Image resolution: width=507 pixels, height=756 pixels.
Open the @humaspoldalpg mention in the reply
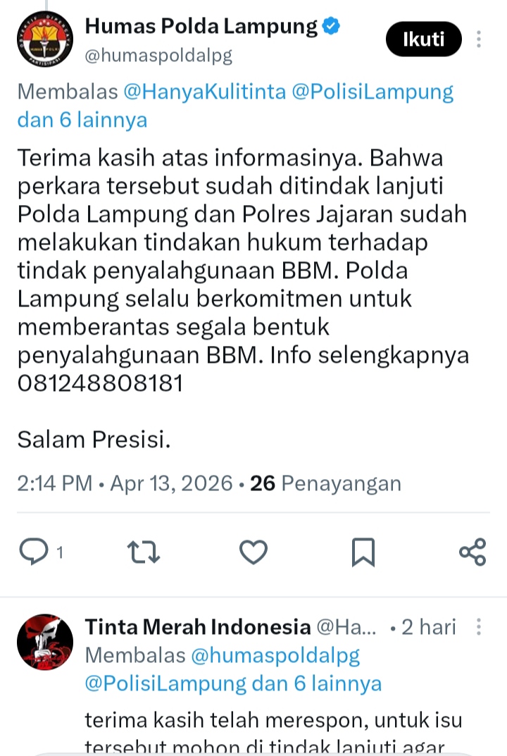coord(275,656)
